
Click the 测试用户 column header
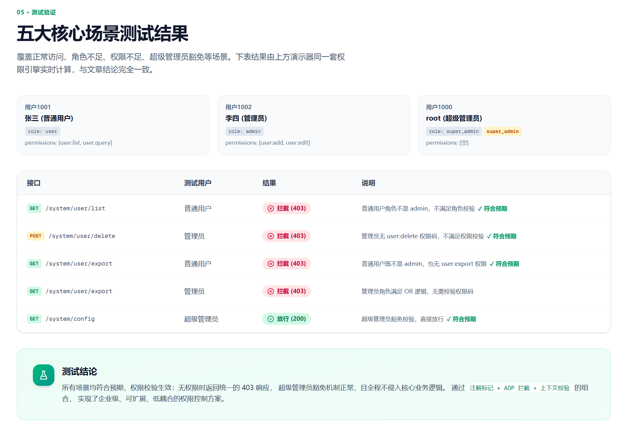click(198, 183)
